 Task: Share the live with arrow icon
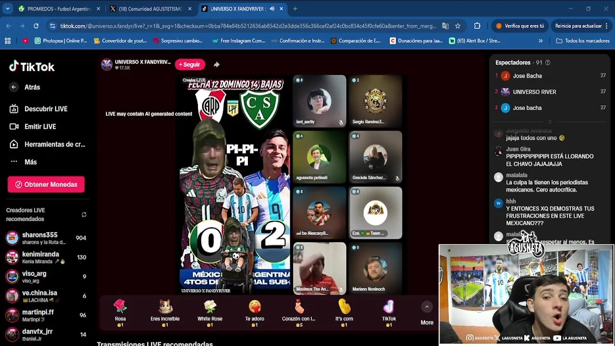(217, 64)
